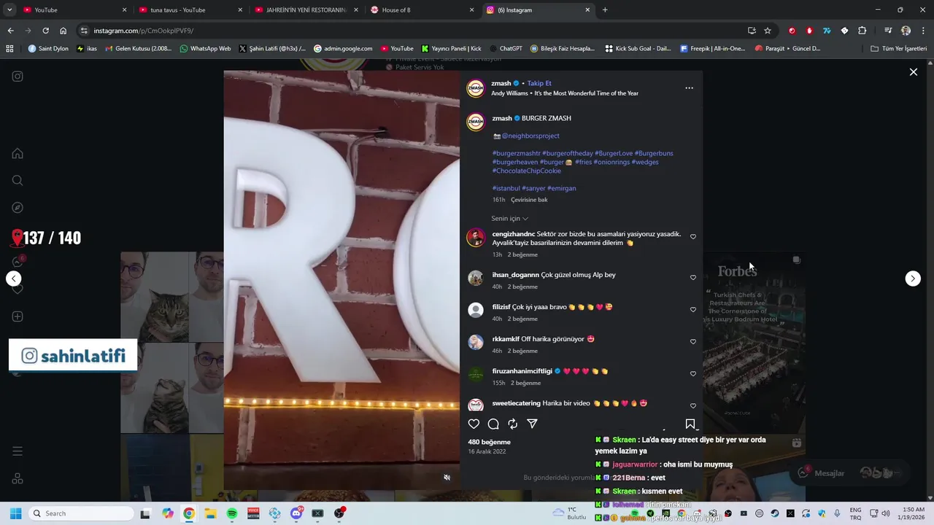Reload the page
Viewport: 934px width, 525px height.
[x=45, y=31]
